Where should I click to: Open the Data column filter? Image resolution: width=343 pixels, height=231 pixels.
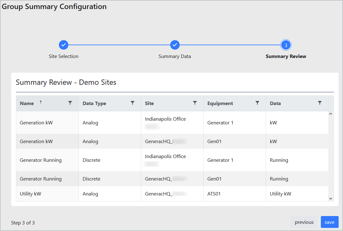tap(320, 103)
